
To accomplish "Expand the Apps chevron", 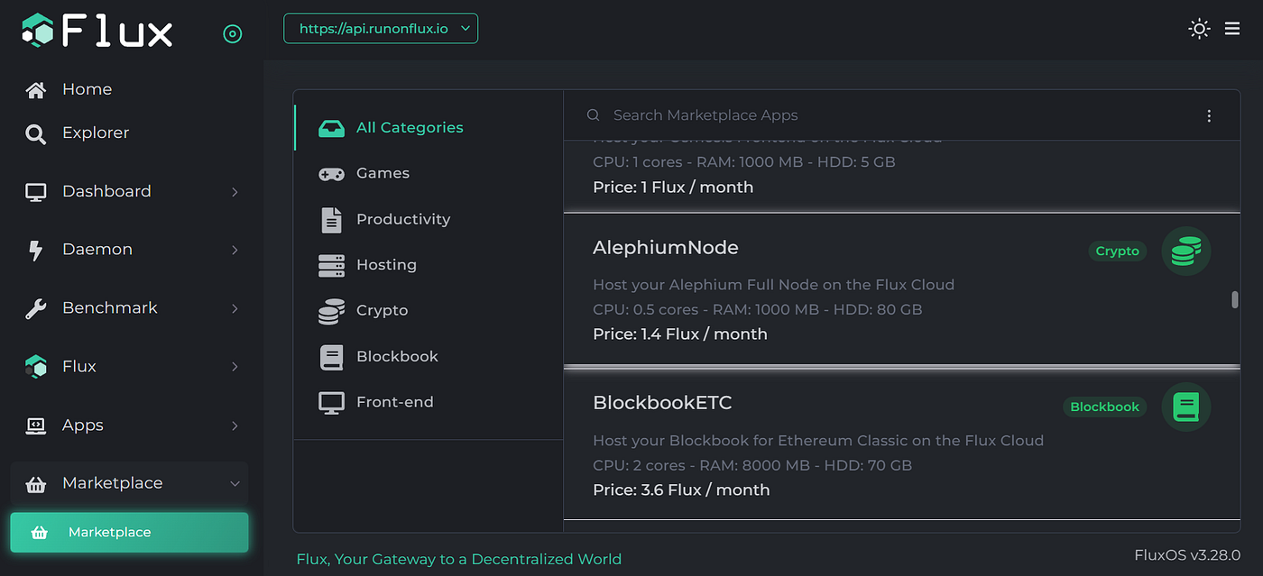I will pyautogui.click(x=235, y=425).
